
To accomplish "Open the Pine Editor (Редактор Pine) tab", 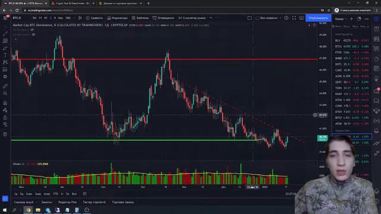I will pos(67,202).
